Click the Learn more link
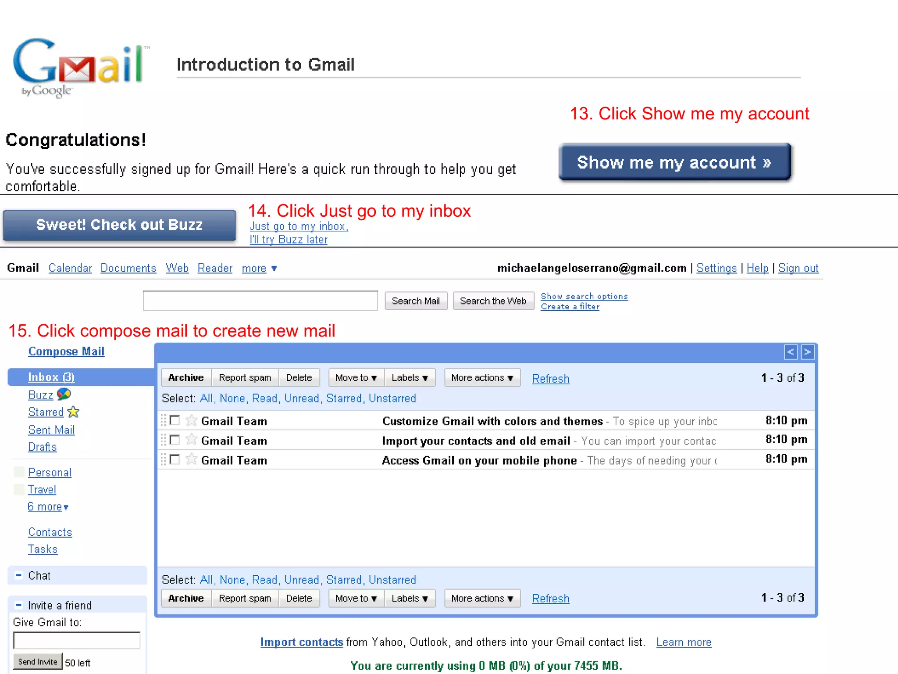The height and width of the screenshot is (674, 898). tap(684, 642)
